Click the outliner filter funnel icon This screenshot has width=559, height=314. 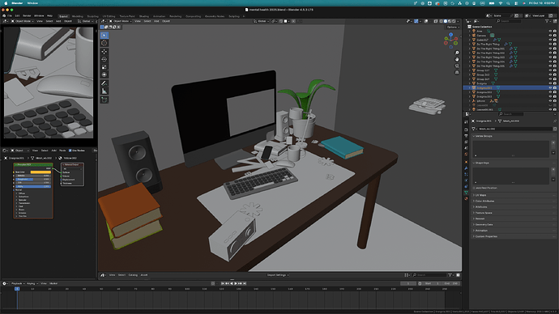pos(547,21)
